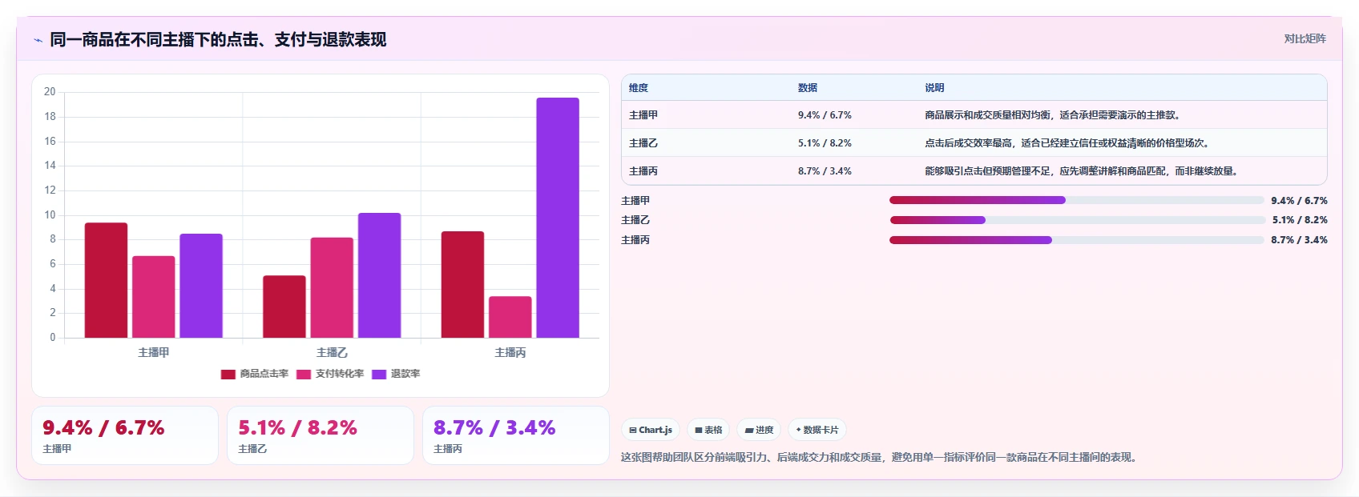
Task: Click 主播甲's 商品点击率 bar in the chart
Action: (106, 280)
